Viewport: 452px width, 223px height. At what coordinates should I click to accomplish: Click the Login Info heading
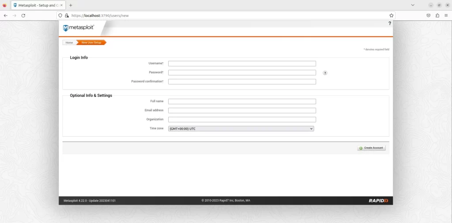tap(79, 58)
